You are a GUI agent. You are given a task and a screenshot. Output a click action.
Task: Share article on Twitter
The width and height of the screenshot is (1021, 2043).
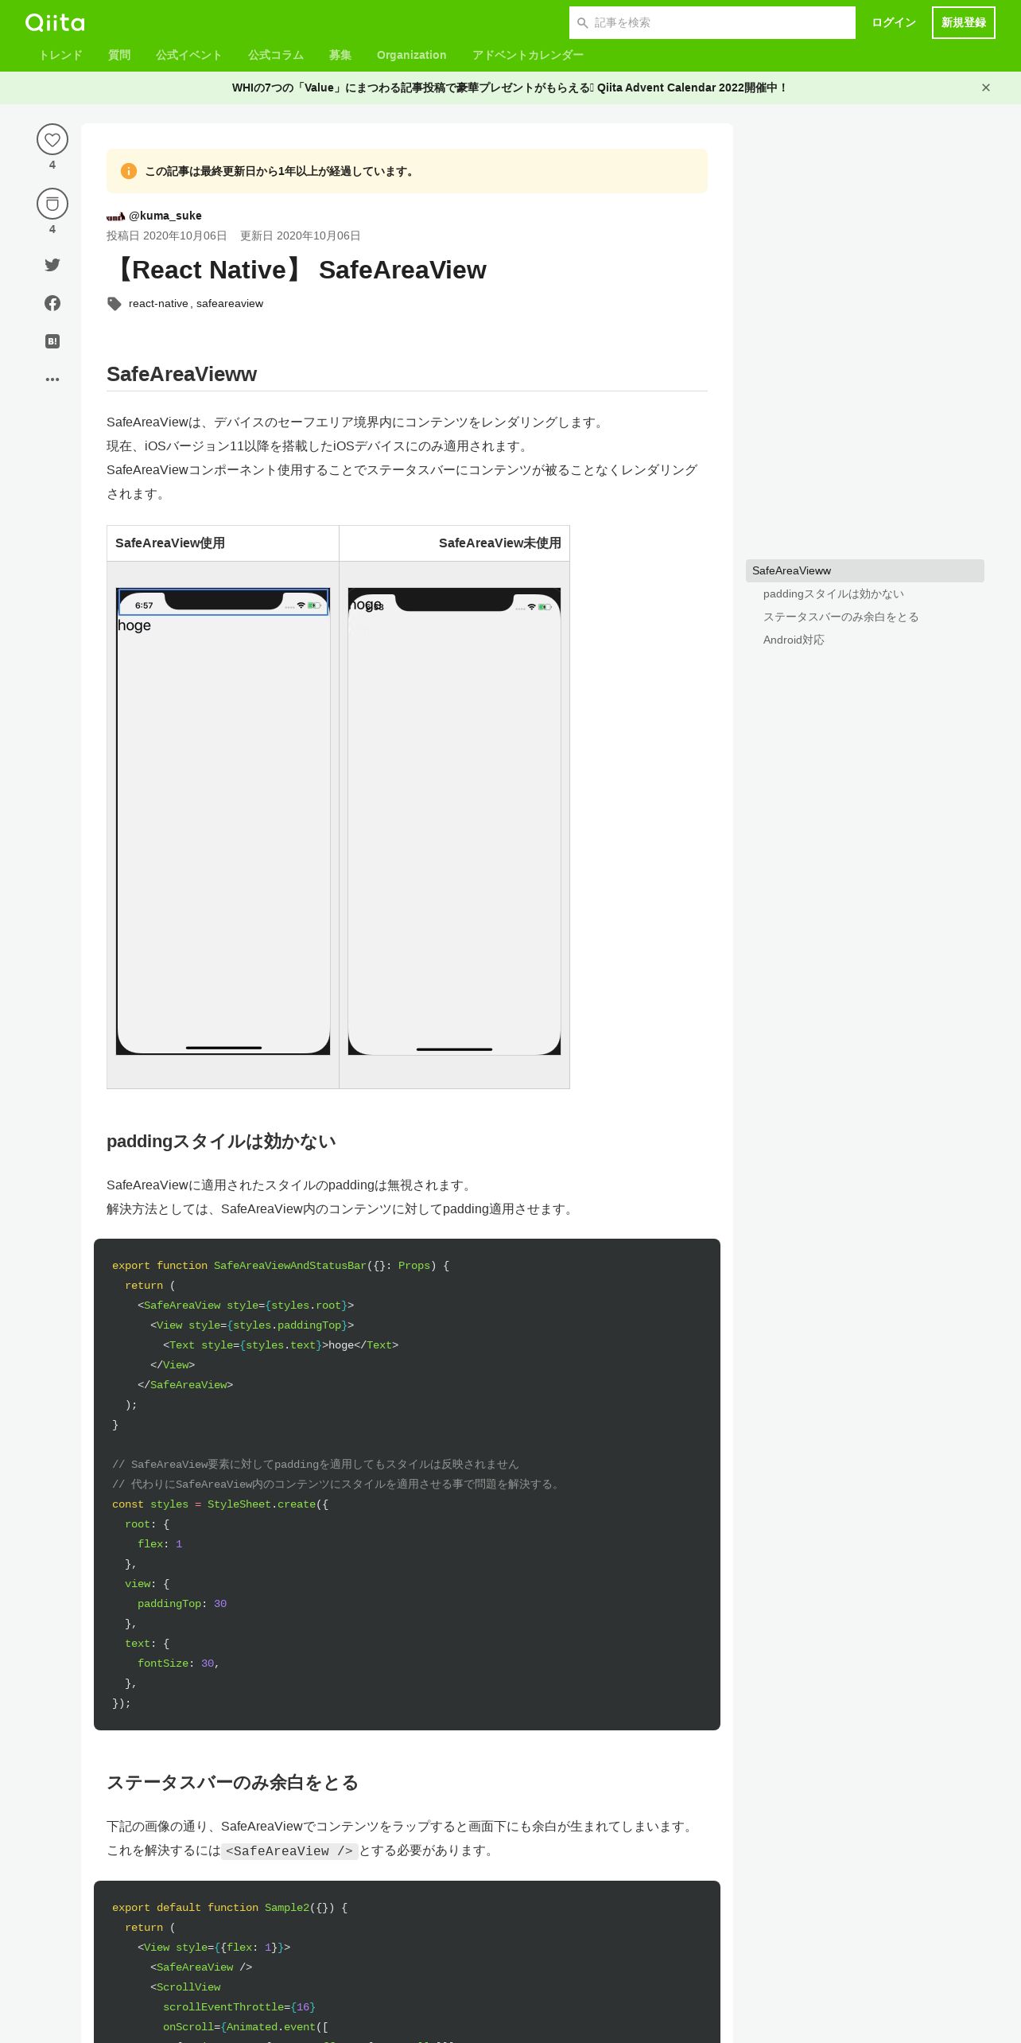point(52,265)
